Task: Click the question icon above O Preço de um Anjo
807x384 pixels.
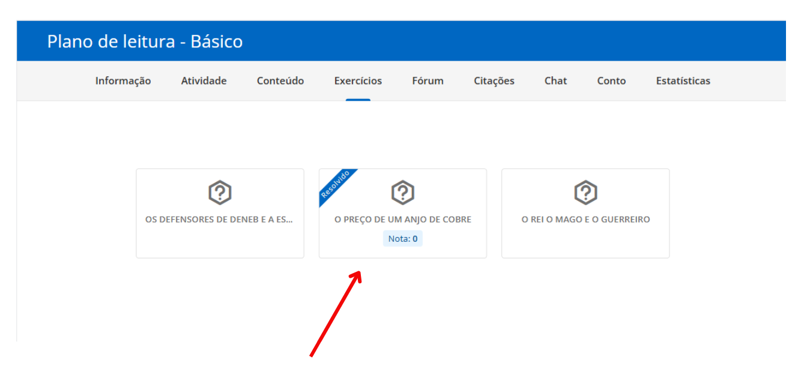Action: [x=403, y=193]
